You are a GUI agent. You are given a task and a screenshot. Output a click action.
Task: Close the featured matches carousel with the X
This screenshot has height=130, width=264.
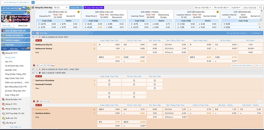261,11
